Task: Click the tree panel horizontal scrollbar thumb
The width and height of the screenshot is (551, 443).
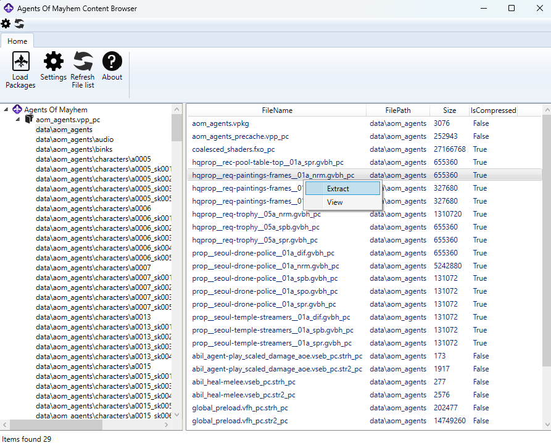Action: point(56,425)
